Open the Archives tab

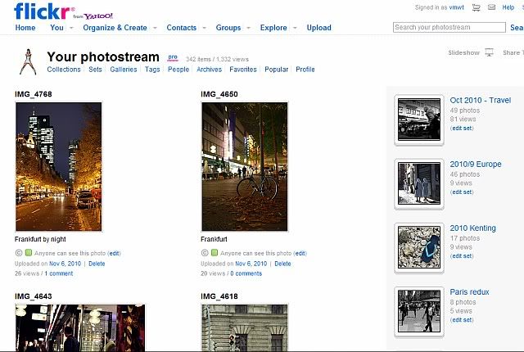pos(210,70)
